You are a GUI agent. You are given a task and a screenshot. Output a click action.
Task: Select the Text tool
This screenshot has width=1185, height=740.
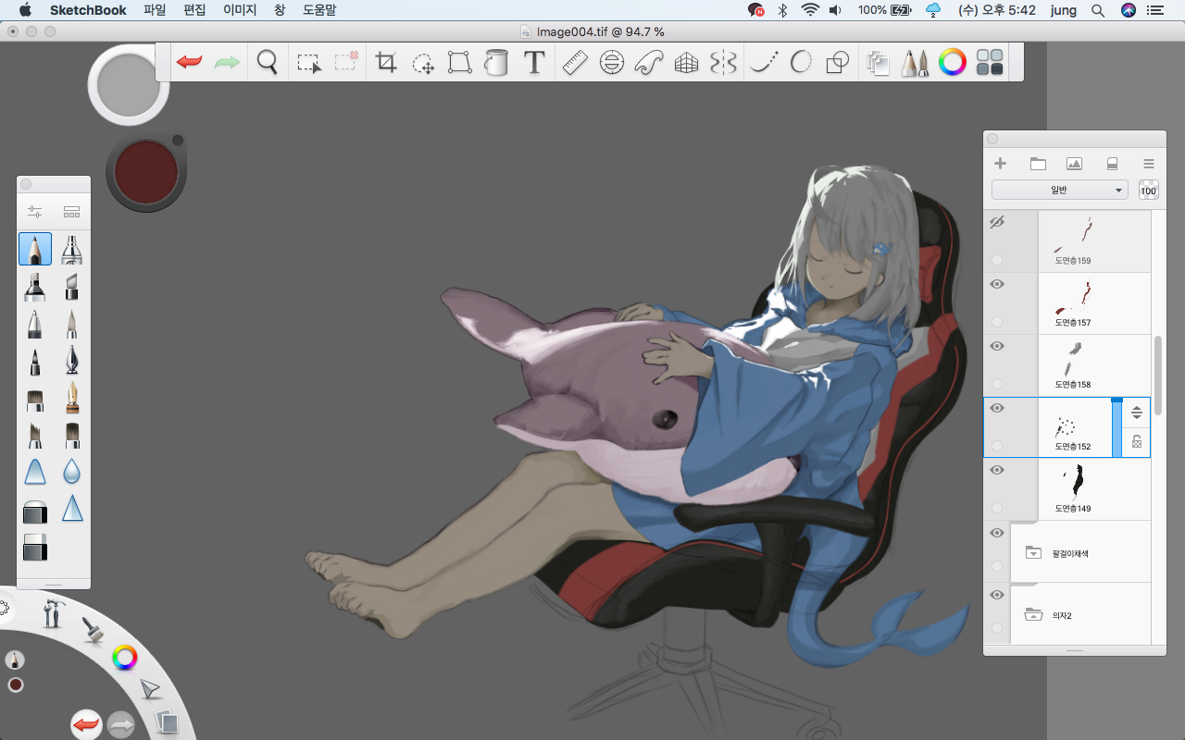(x=534, y=63)
